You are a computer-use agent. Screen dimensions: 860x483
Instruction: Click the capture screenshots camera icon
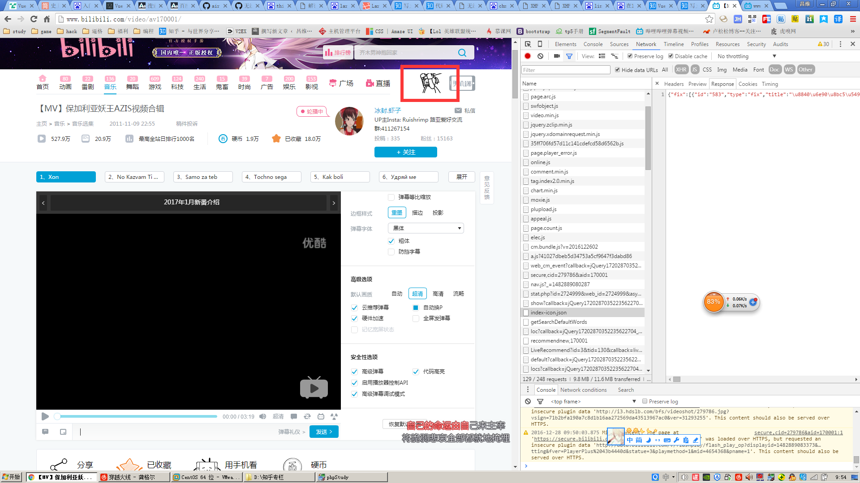click(x=557, y=56)
